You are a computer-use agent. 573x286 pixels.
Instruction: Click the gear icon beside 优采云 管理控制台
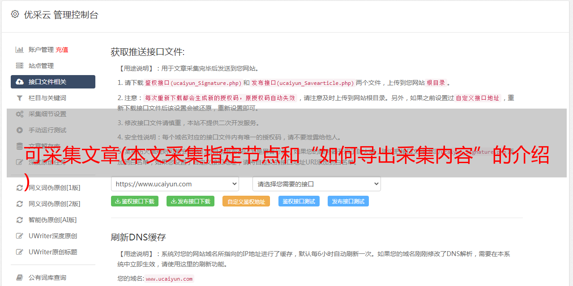pos(15,14)
